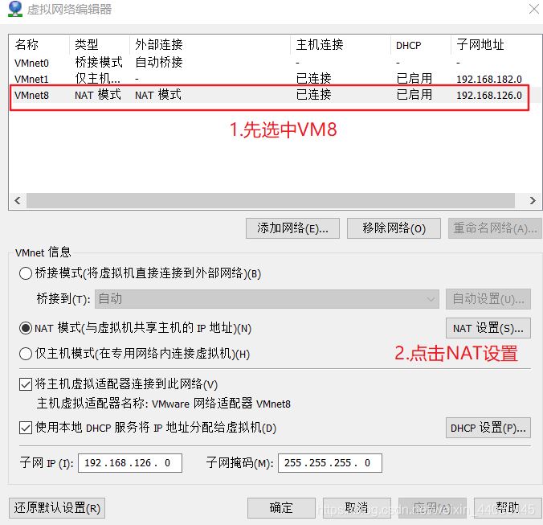Toggle 使用本地 DHCP 服务 checkbox
Screen dimensions: 543x525
tap(26, 428)
